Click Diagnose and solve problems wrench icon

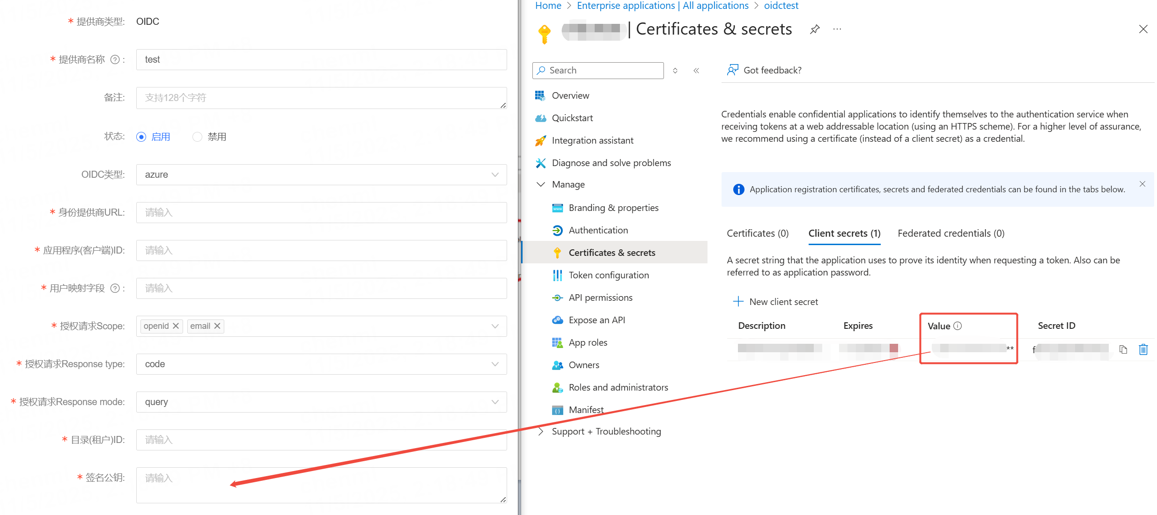pos(540,163)
